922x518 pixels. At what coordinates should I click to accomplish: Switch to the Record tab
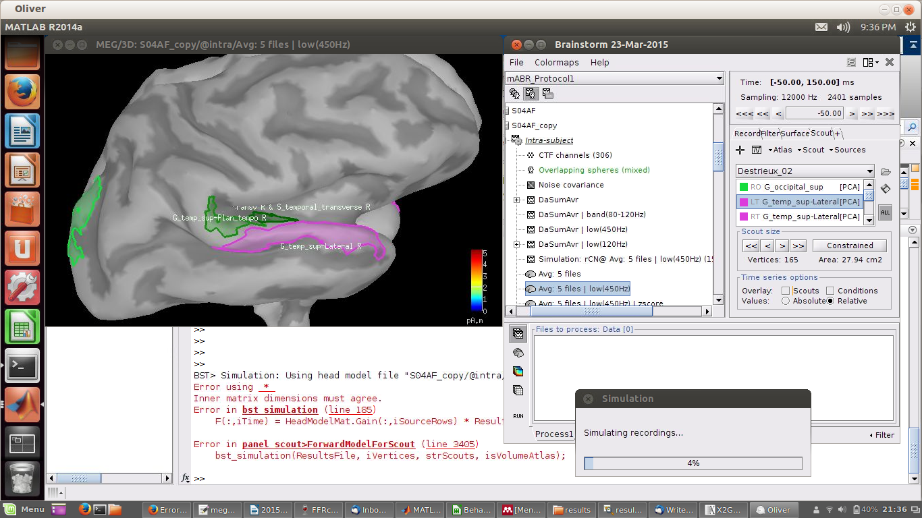click(747, 134)
